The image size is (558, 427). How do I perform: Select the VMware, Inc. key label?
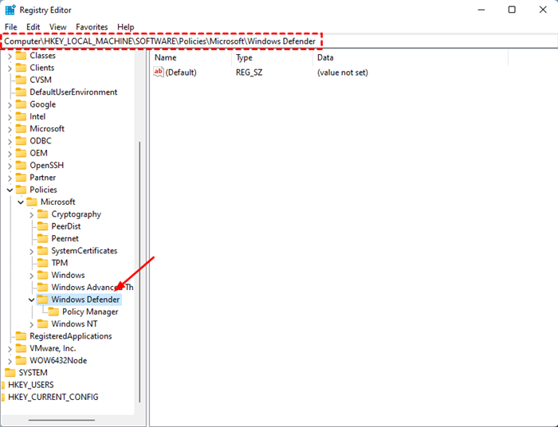click(53, 348)
